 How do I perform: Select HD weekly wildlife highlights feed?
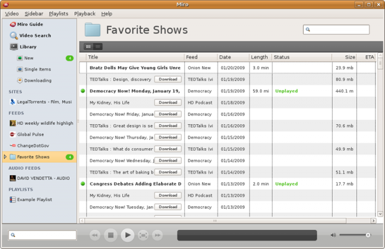point(42,123)
